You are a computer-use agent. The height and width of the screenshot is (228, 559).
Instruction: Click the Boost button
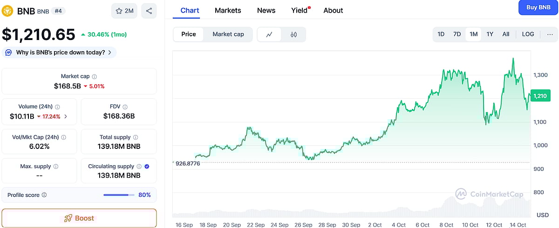coord(79,218)
